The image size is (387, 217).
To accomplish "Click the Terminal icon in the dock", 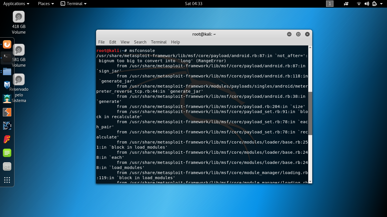I will 7,58.
